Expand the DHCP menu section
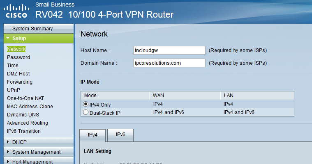This screenshot has width=312, height=164. click(x=39, y=142)
